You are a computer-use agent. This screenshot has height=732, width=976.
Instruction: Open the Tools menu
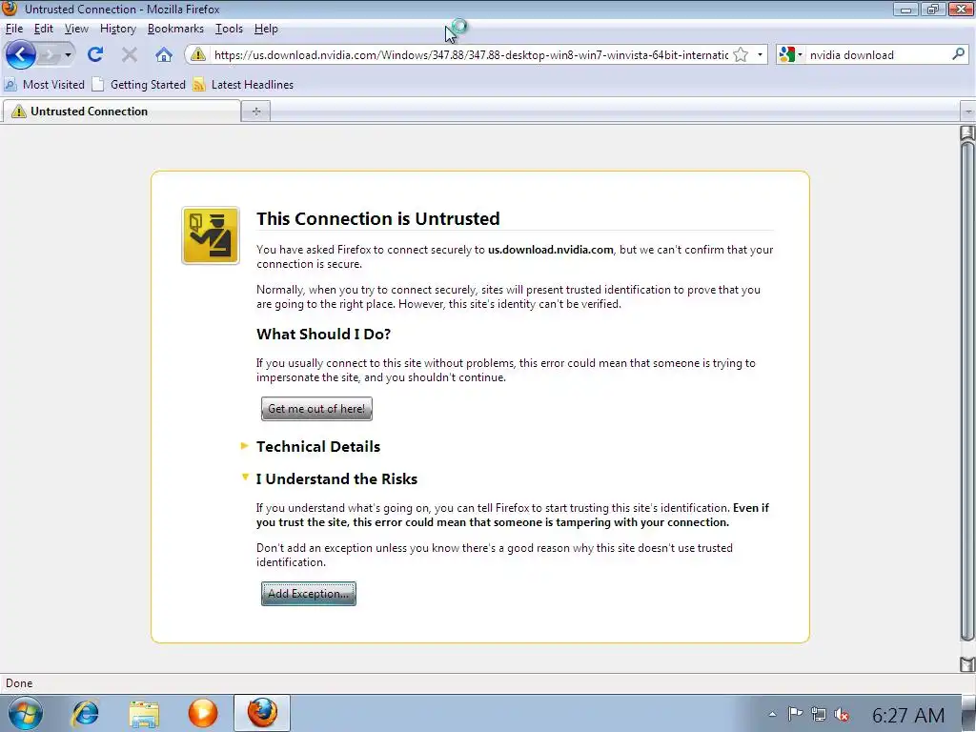(229, 29)
